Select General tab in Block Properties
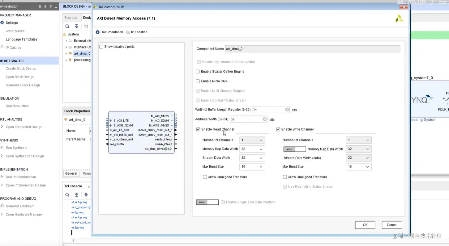Image resolution: width=449 pixels, height=246 pixels. point(71,173)
